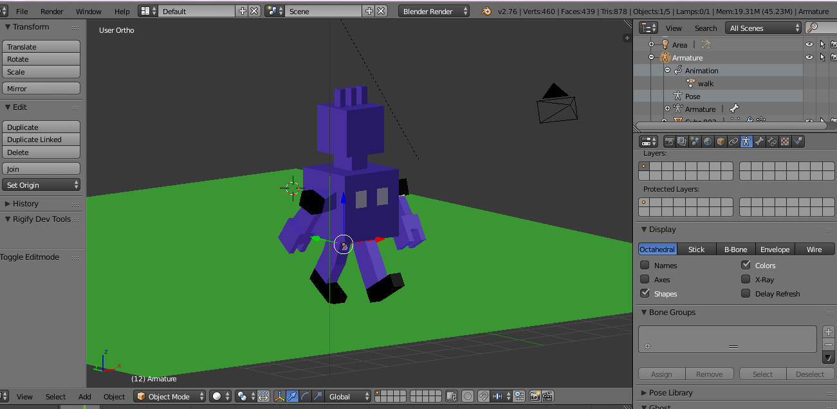Click the walk action icon in outliner

pyautogui.click(x=691, y=84)
